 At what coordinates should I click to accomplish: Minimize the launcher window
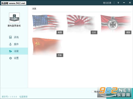(124, 3)
